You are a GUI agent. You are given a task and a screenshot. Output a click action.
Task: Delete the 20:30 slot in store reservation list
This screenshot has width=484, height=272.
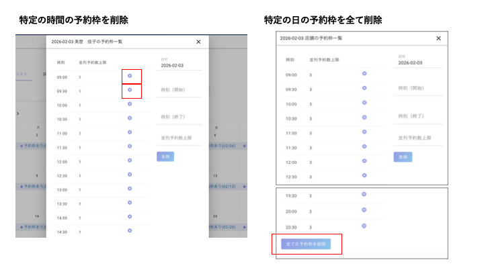[364, 226]
